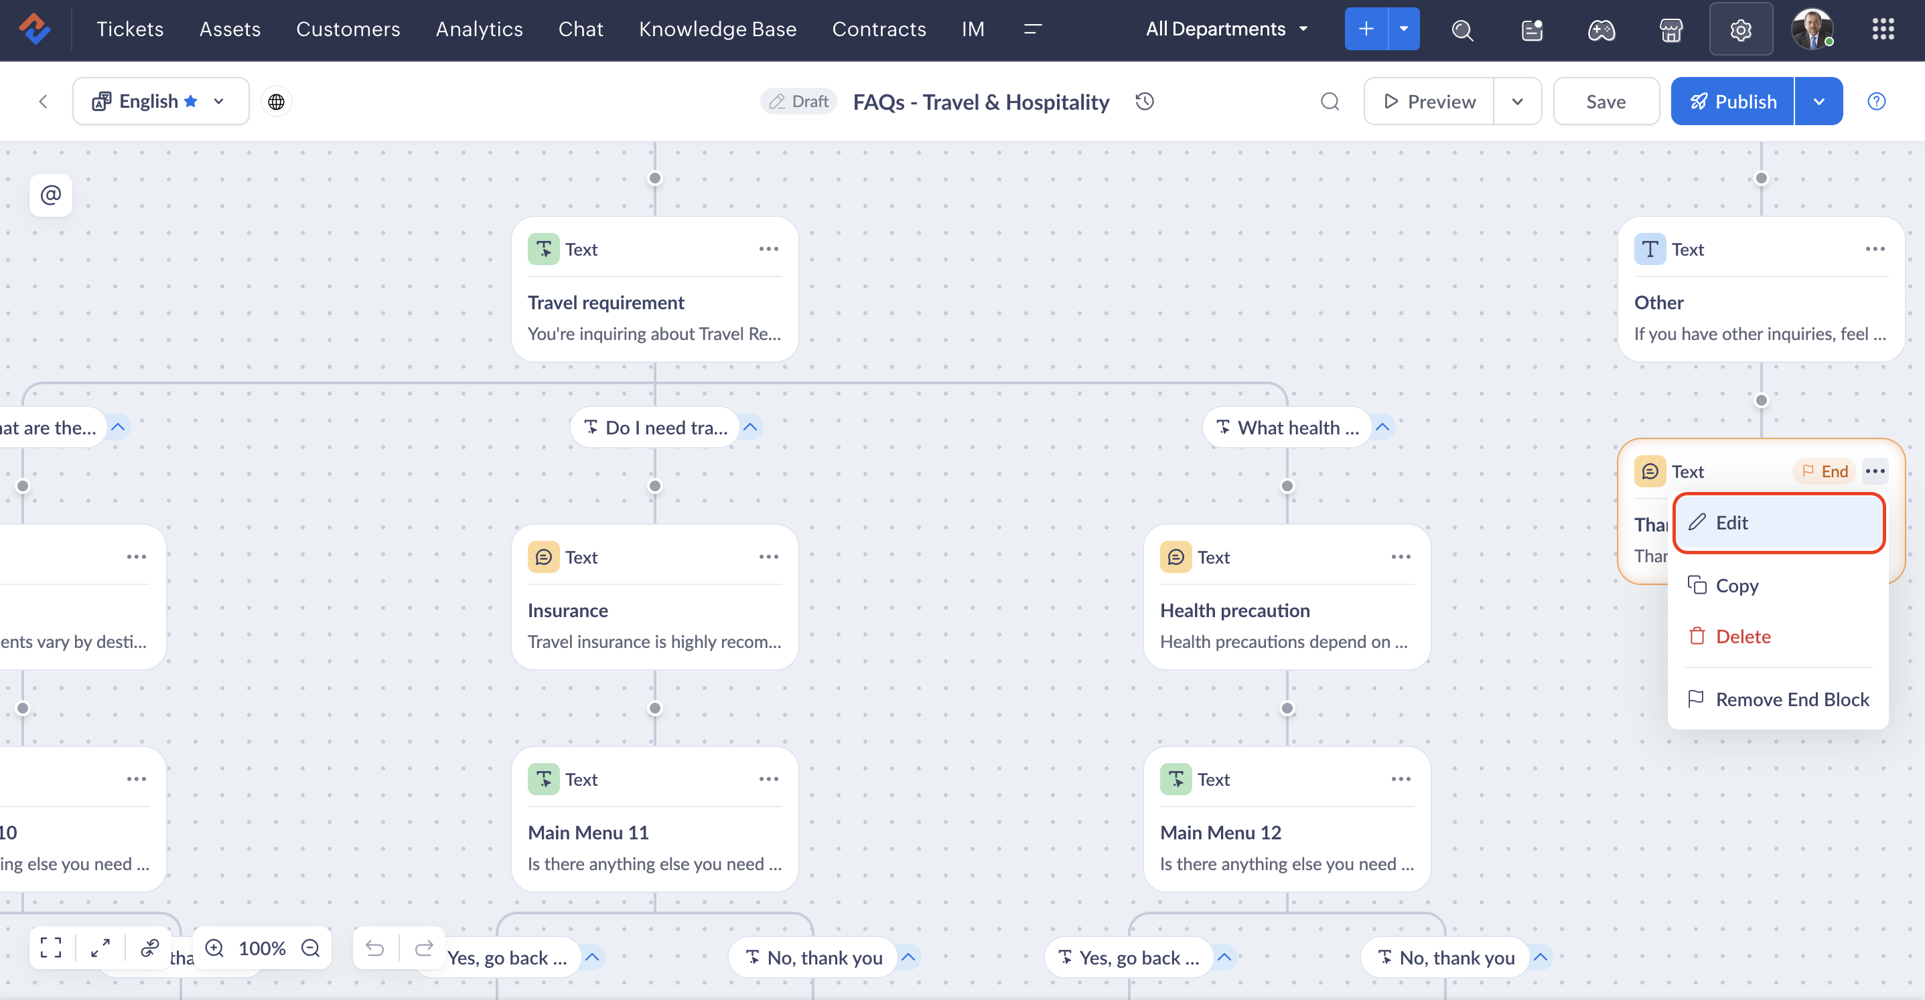Click the zoom out magnifier icon
Viewport: 1925px width, 1000px height.
coord(310,948)
